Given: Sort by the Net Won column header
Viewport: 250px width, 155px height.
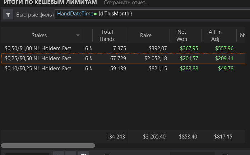Looking at the screenshot, I should (x=182, y=36).
